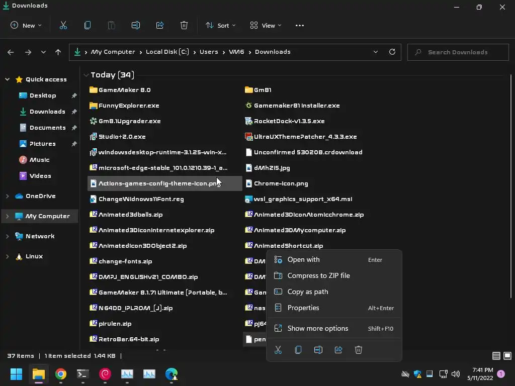Open the notification badge in the taskbar corner
This screenshot has height=386, width=515.
pyautogui.click(x=501, y=374)
